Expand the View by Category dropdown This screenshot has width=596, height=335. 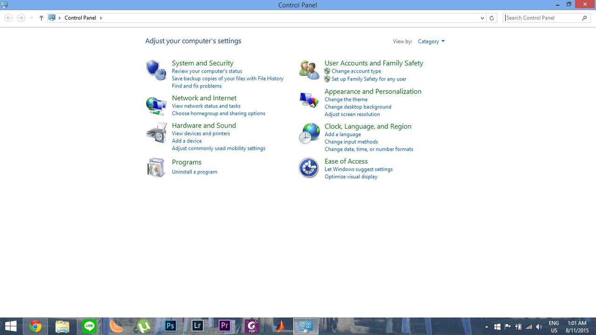431,41
